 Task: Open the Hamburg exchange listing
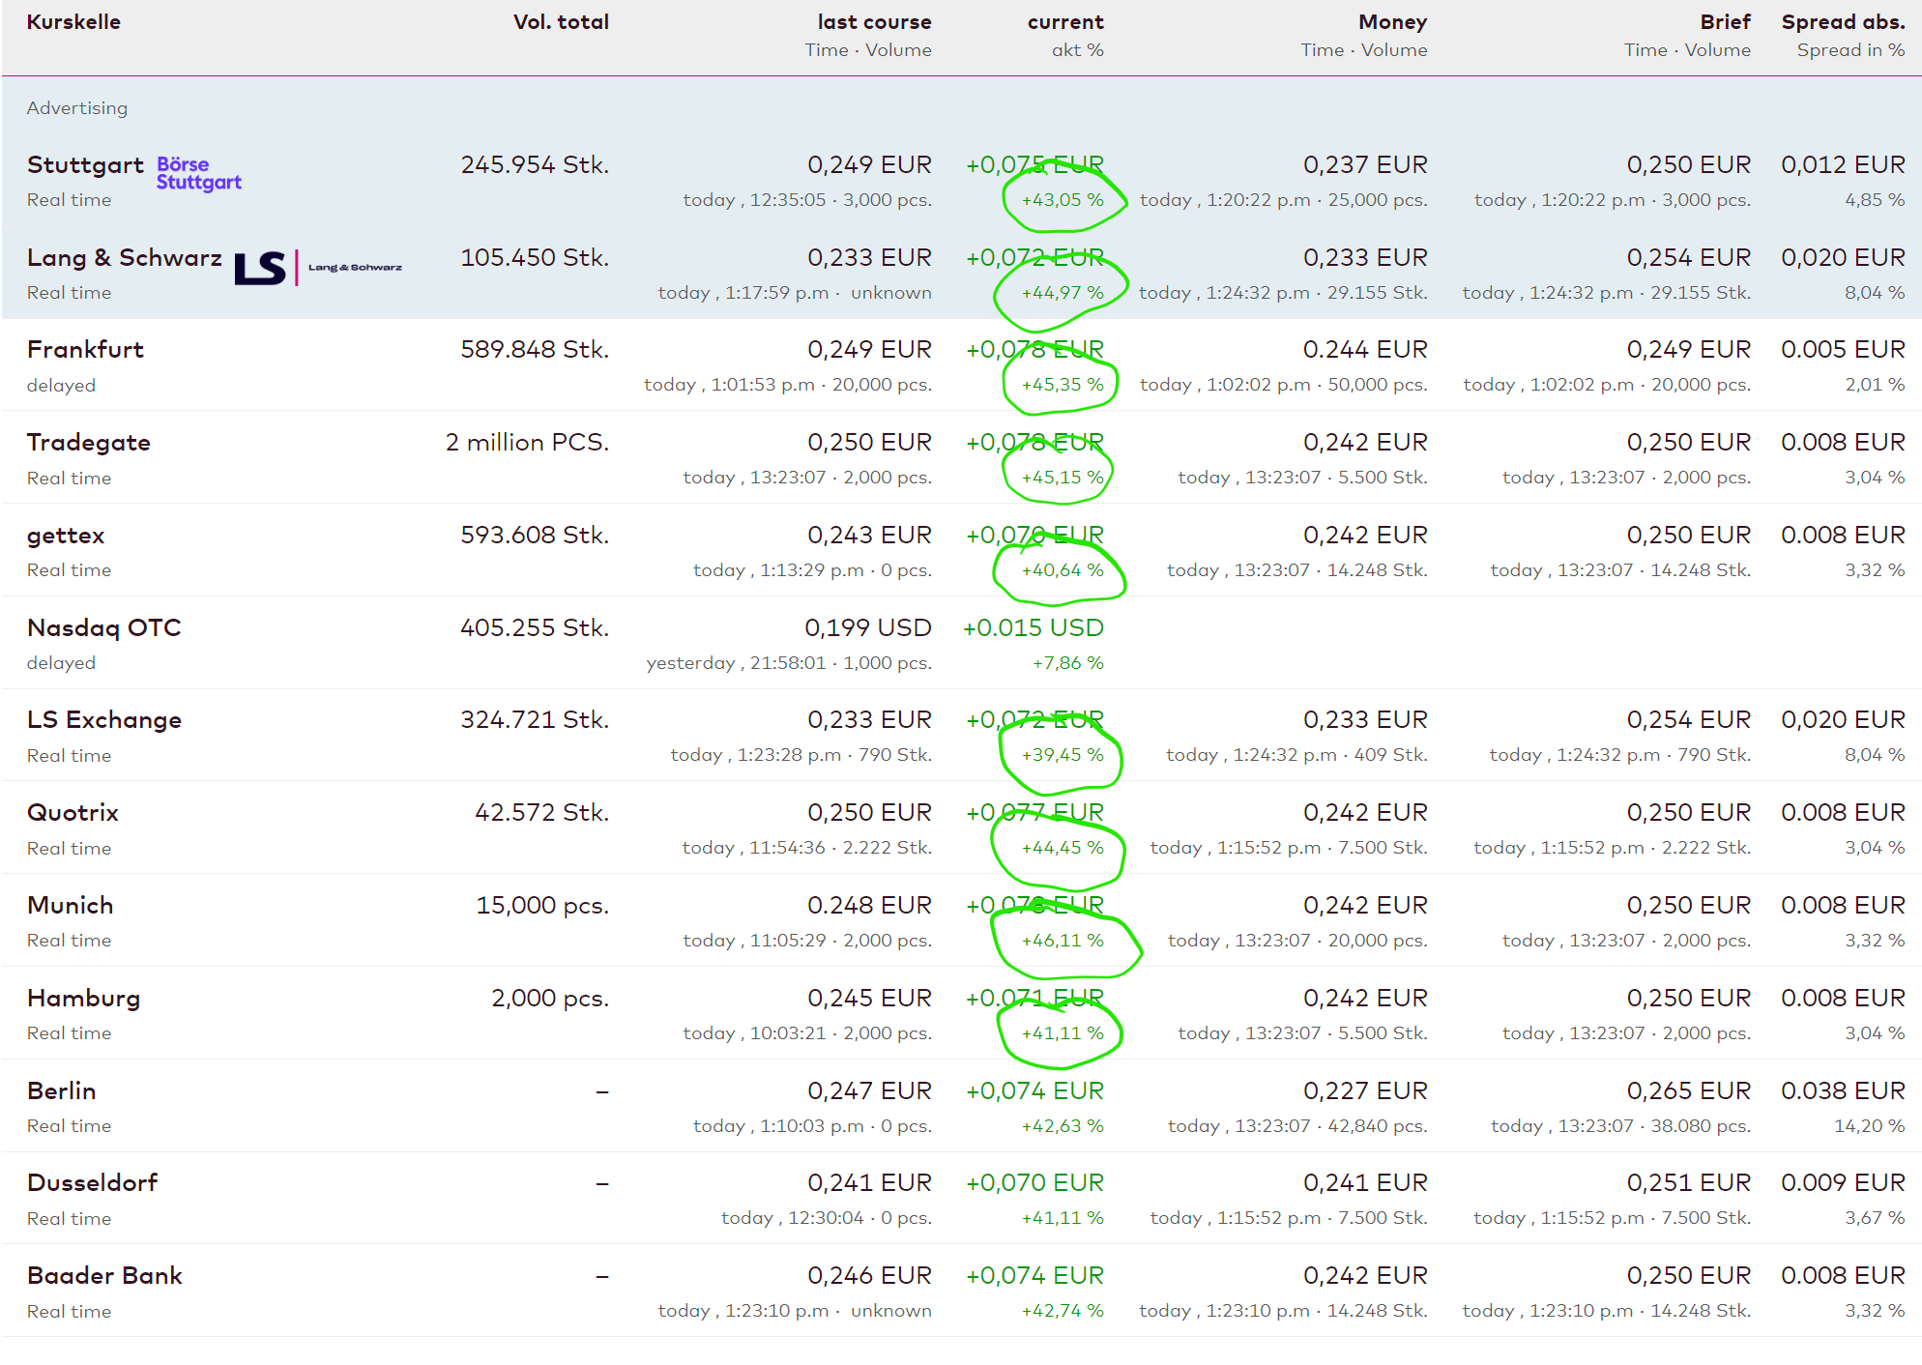point(83,999)
